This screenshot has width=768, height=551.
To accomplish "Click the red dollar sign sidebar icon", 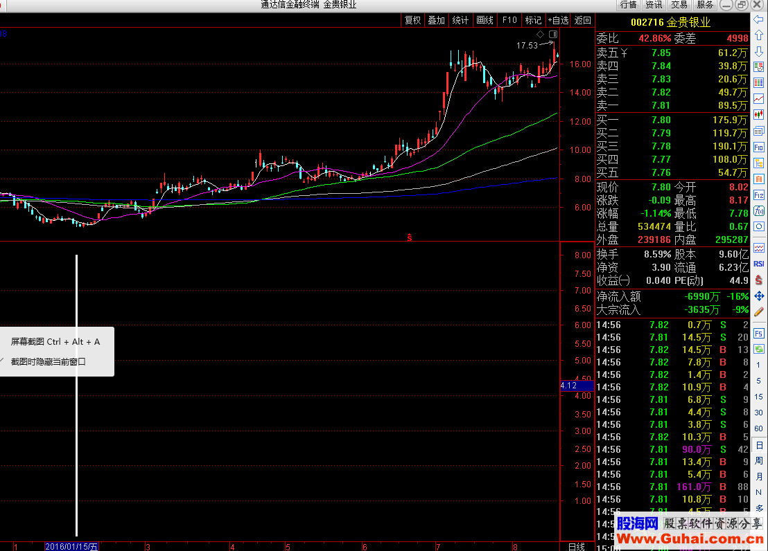I will tap(759, 280).
